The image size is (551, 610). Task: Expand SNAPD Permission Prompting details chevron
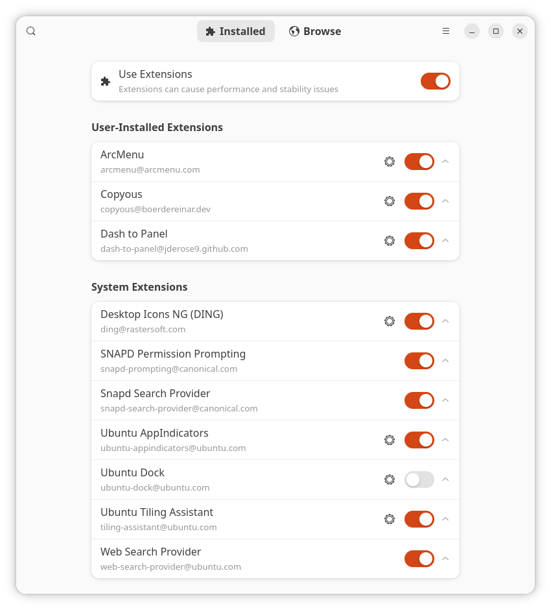(445, 361)
